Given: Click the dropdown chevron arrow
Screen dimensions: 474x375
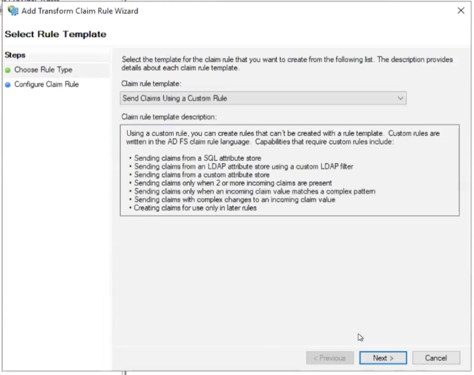Looking at the screenshot, I should pos(401,99).
